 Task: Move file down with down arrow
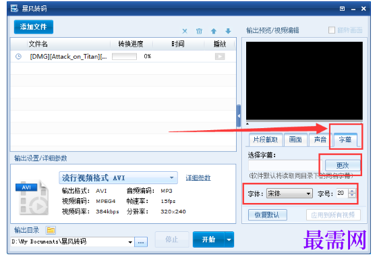(x=228, y=31)
